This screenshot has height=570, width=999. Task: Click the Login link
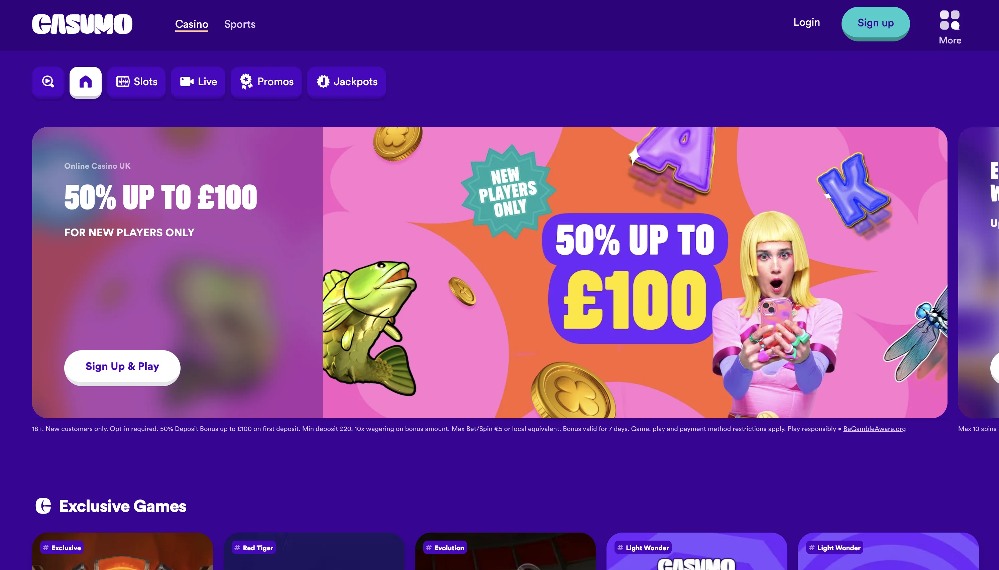coord(806,22)
